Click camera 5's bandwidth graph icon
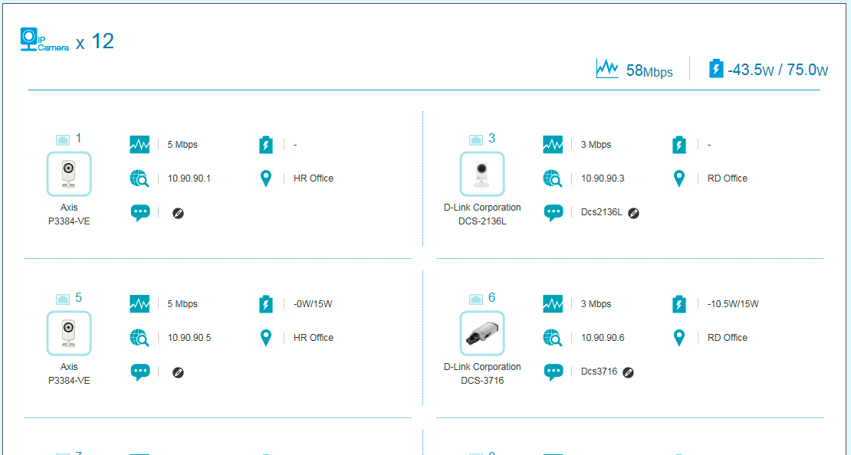 pos(140,304)
